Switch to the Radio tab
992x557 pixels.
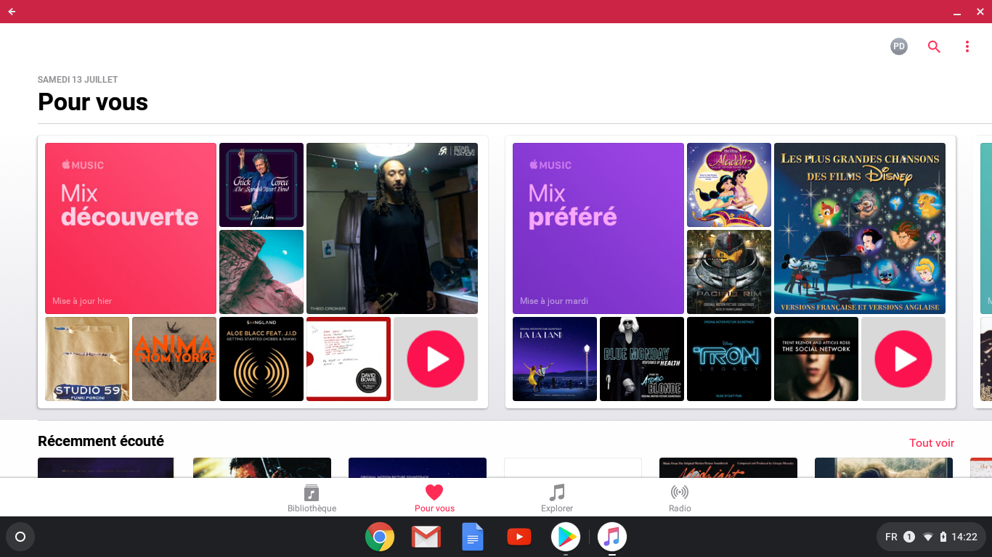point(680,498)
